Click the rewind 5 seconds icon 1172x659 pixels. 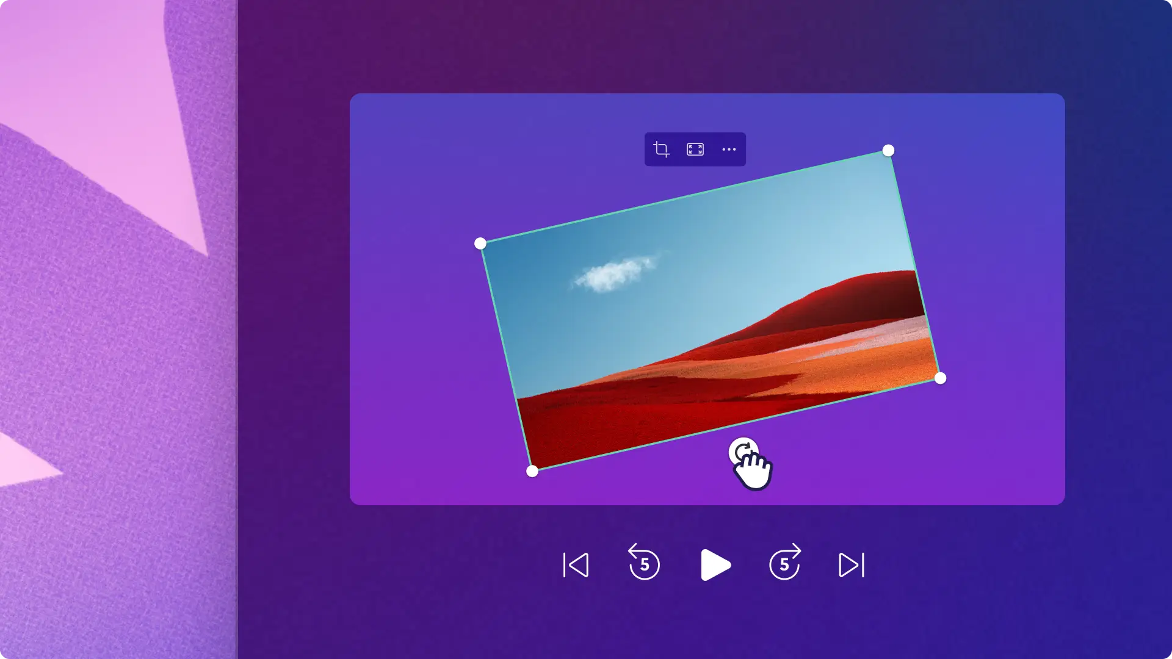[x=644, y=563]
